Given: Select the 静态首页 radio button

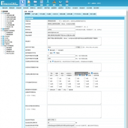Looking at the screenshot, I should (48, 50).
